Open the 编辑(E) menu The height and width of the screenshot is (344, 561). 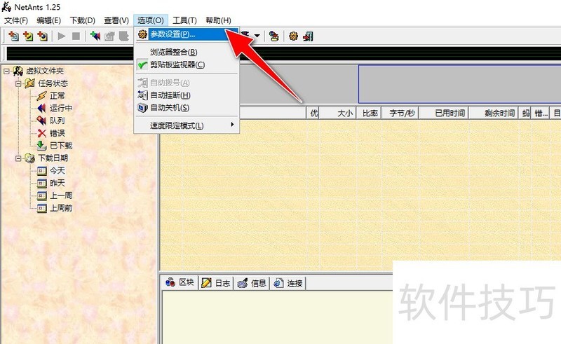click(48, 20)
